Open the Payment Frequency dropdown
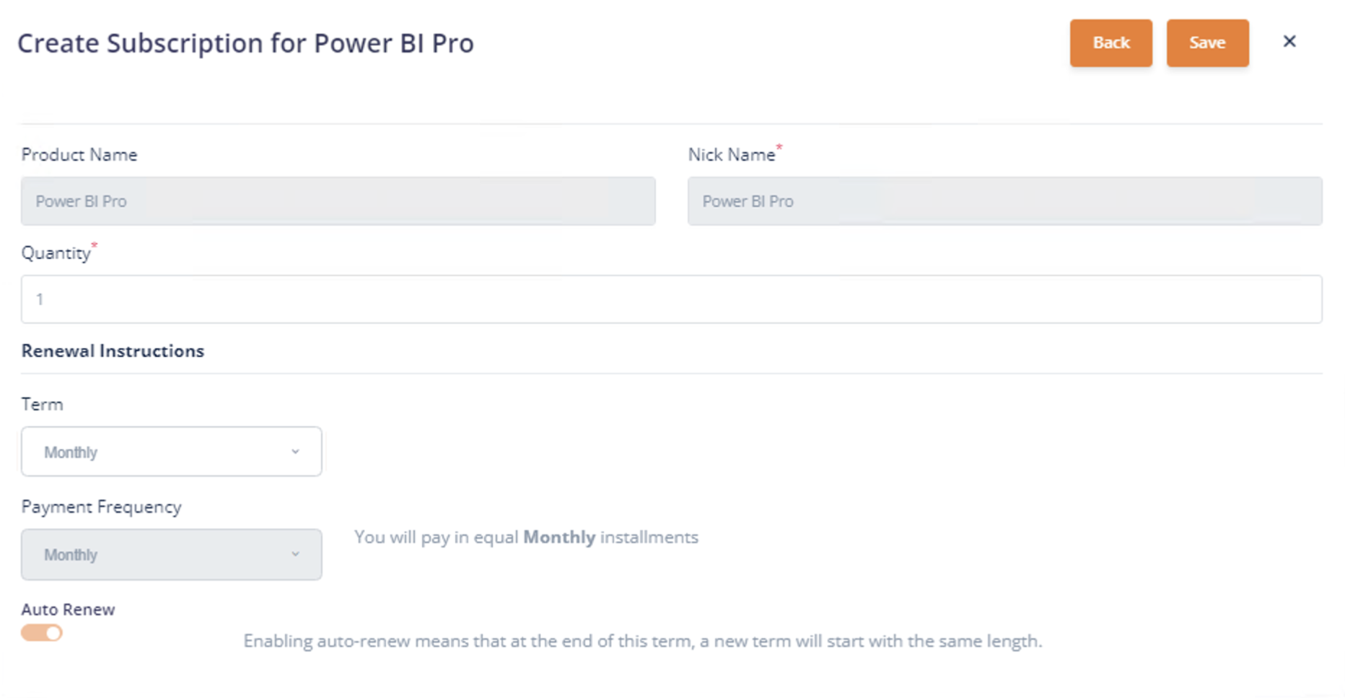The height and width of the screenshot is (698, 1345). click(x=171, y=555)
